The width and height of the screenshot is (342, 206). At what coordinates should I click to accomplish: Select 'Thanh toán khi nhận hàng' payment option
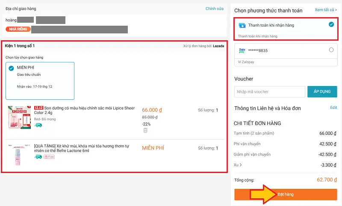[286, 29]
